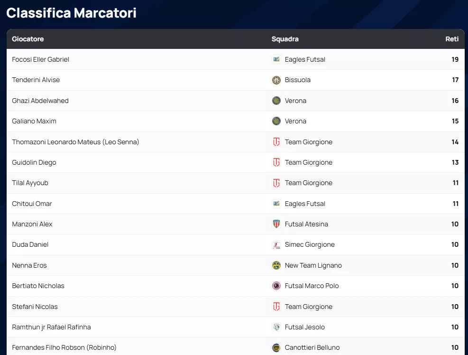Screen dimensions: 468x355
Task: Click the Futsal Jesolo team crest
Action: pos(276,327)
